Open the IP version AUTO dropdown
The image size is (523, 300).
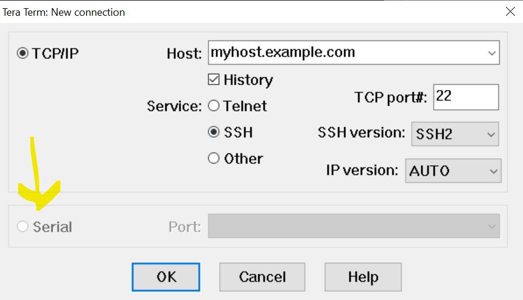[453, 171]
